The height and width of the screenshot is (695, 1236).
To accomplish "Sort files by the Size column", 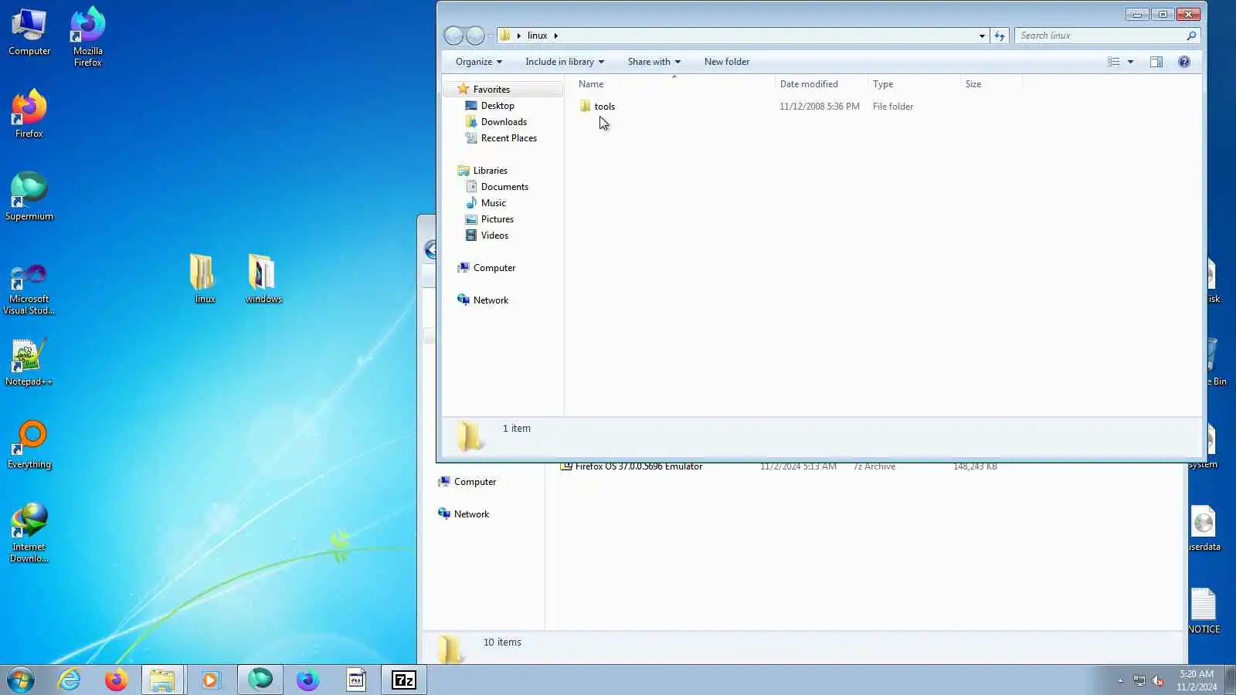I will click(990, 84).
